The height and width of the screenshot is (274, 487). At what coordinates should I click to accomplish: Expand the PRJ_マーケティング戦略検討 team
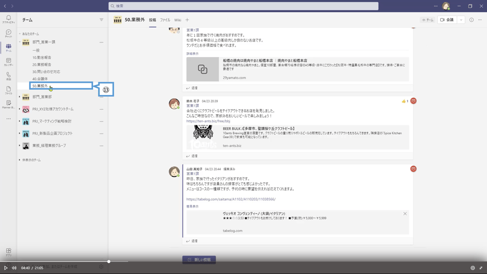(19, 121)
